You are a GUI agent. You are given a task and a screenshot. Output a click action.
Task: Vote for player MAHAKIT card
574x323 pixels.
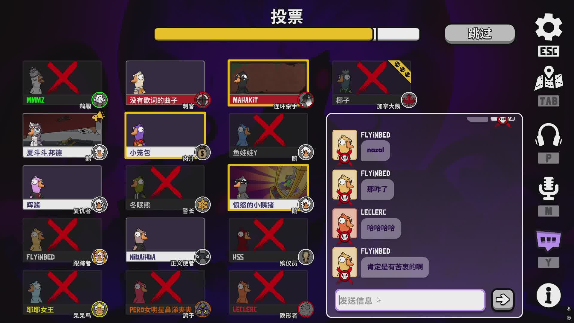point(268,83)
